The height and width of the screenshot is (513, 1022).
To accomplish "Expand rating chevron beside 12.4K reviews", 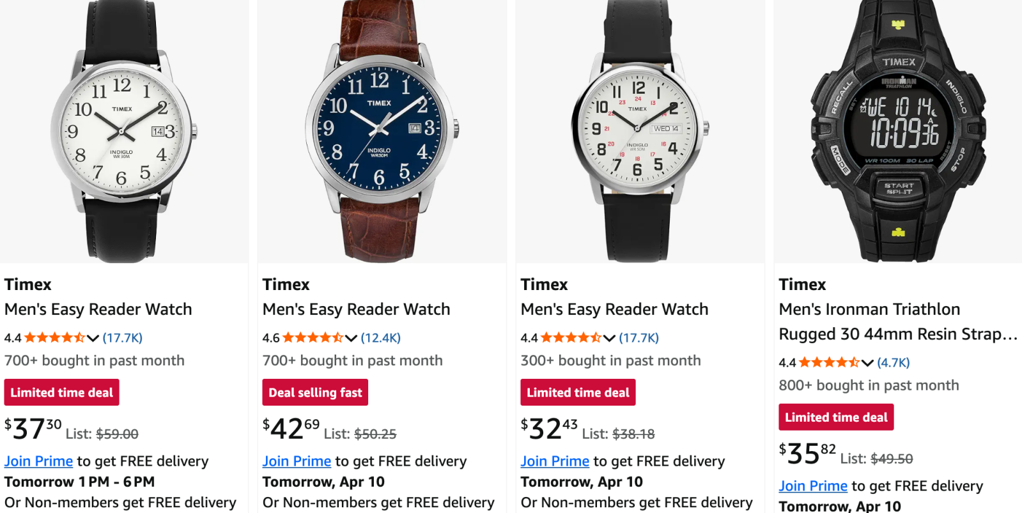I will pos(352,338).
